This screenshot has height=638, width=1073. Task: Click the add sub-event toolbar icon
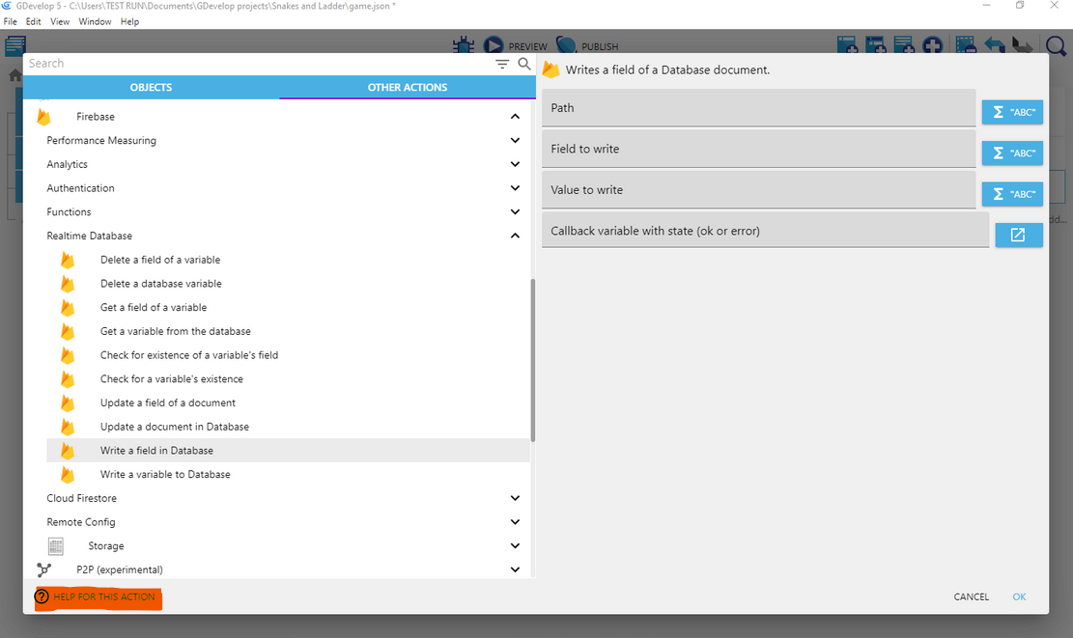coord(875,45)
